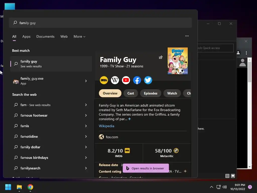This screenshot has width=257, height=193.
Task: Open the notification badge in taskbar
Action: [250, 187]
